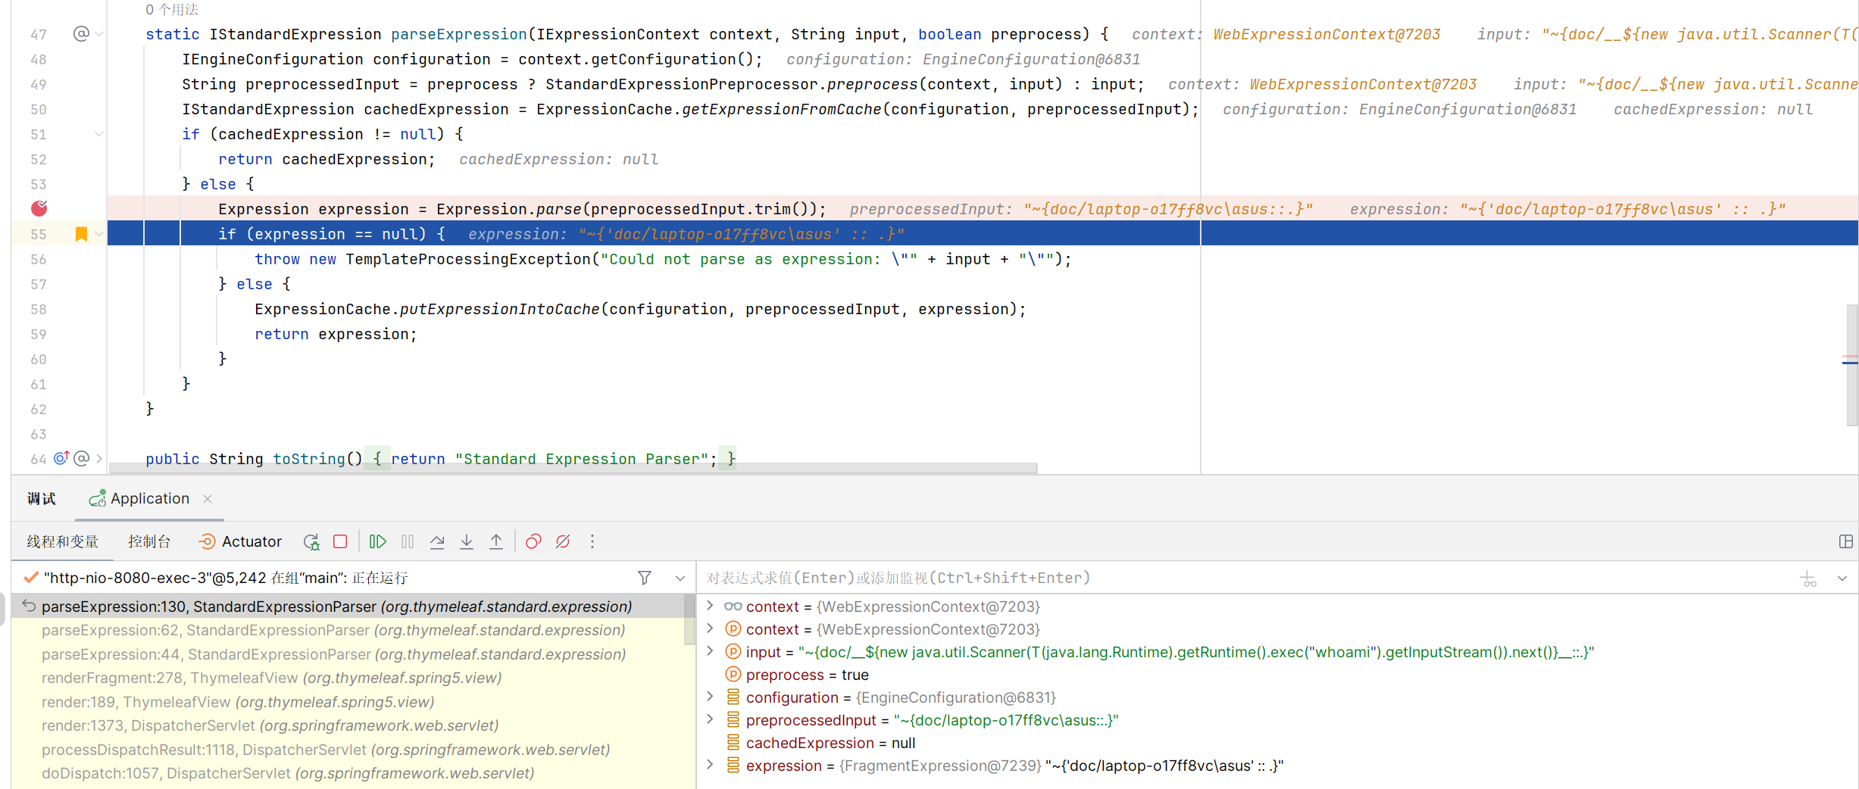Collapse the if block fold at line 51
Viewport: 1859px width, 789px height.
pos(99,134)
